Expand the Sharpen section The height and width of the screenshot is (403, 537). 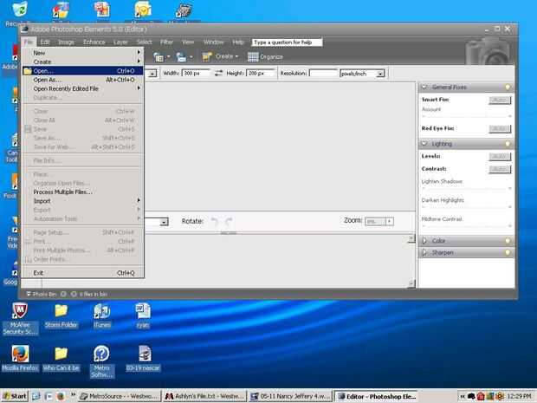(424, 252)
